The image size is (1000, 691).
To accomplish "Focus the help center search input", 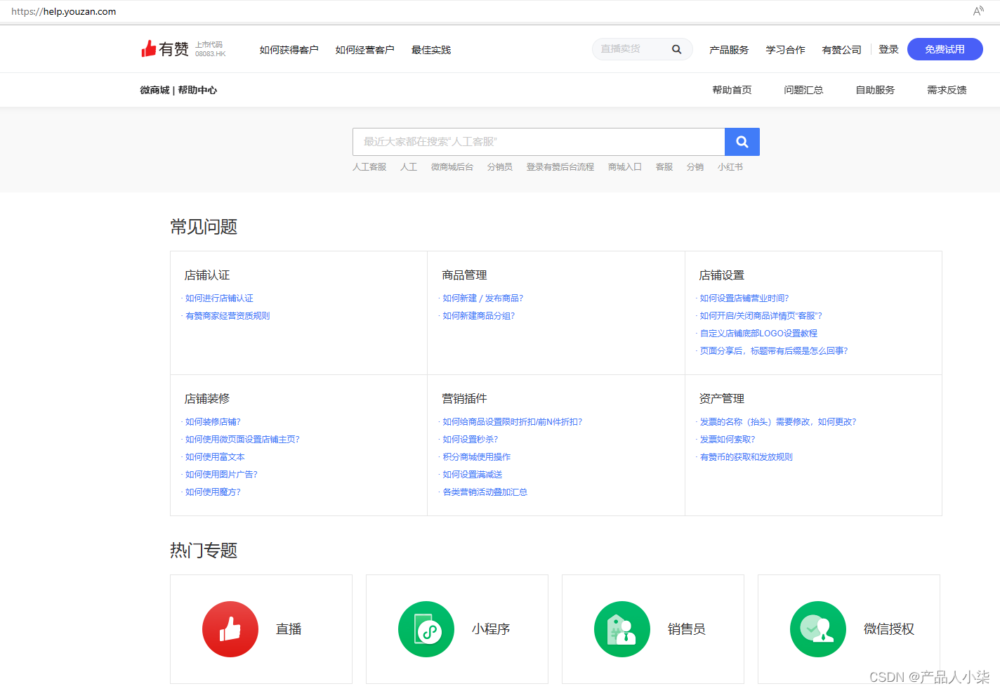I will coord(539,142).
